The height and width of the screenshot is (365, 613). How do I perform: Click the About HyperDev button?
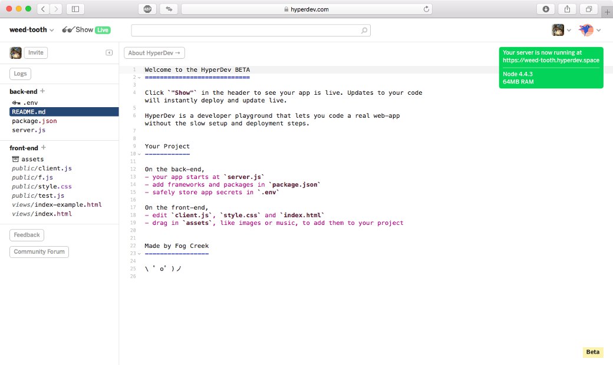[x=154, y=53]
